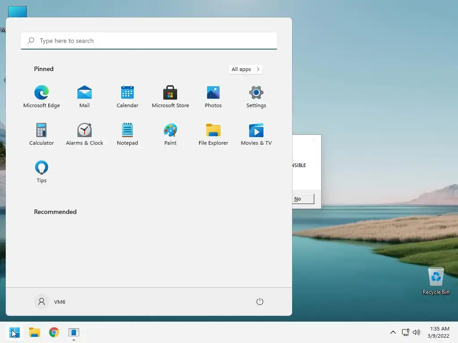Open the power options button
Screen dimensions: 458x343
click(260, 301)
